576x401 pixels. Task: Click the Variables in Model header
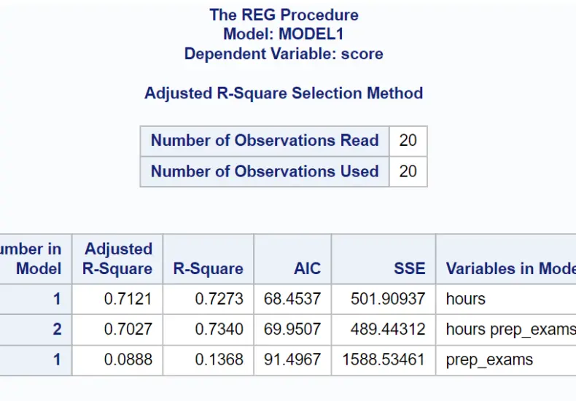506,259
